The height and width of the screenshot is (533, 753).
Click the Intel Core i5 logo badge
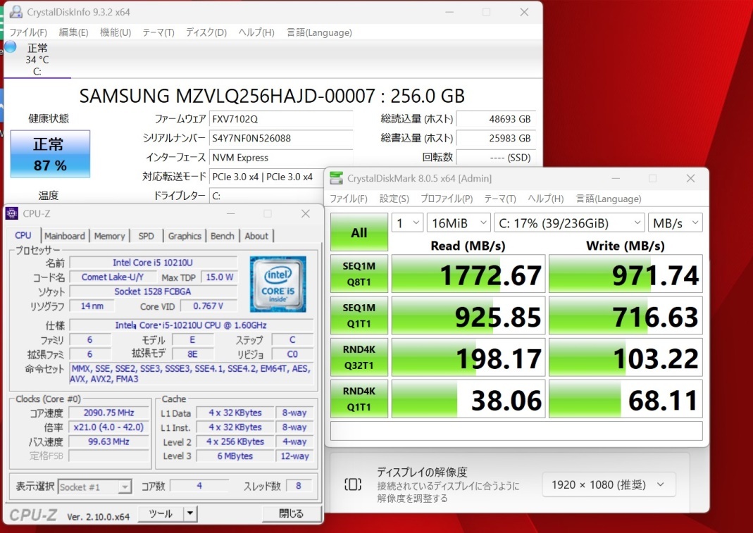(x=278, y=284)
